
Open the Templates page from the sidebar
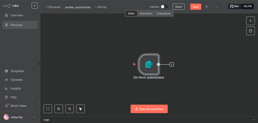tap(17, 71)
